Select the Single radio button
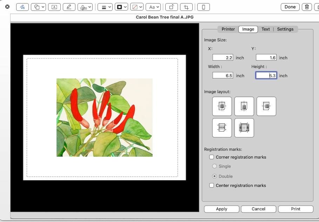 (214, 166)
